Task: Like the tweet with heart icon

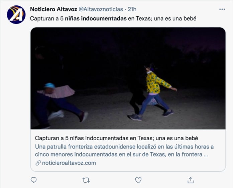Action: [x=138, y=180]
